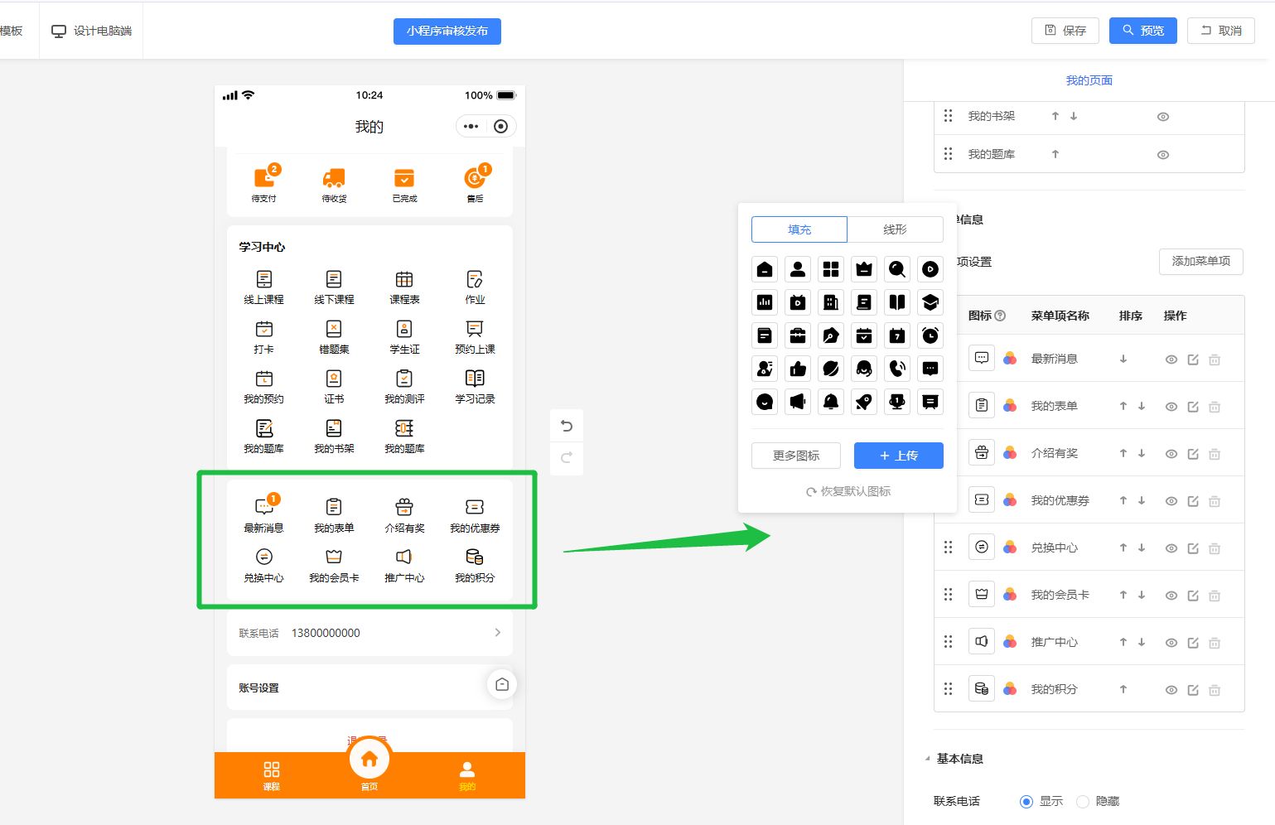This screenshot has width=1275, height=825.
Task: Click the 取消 button
Action: click(x=1221, y=31)
